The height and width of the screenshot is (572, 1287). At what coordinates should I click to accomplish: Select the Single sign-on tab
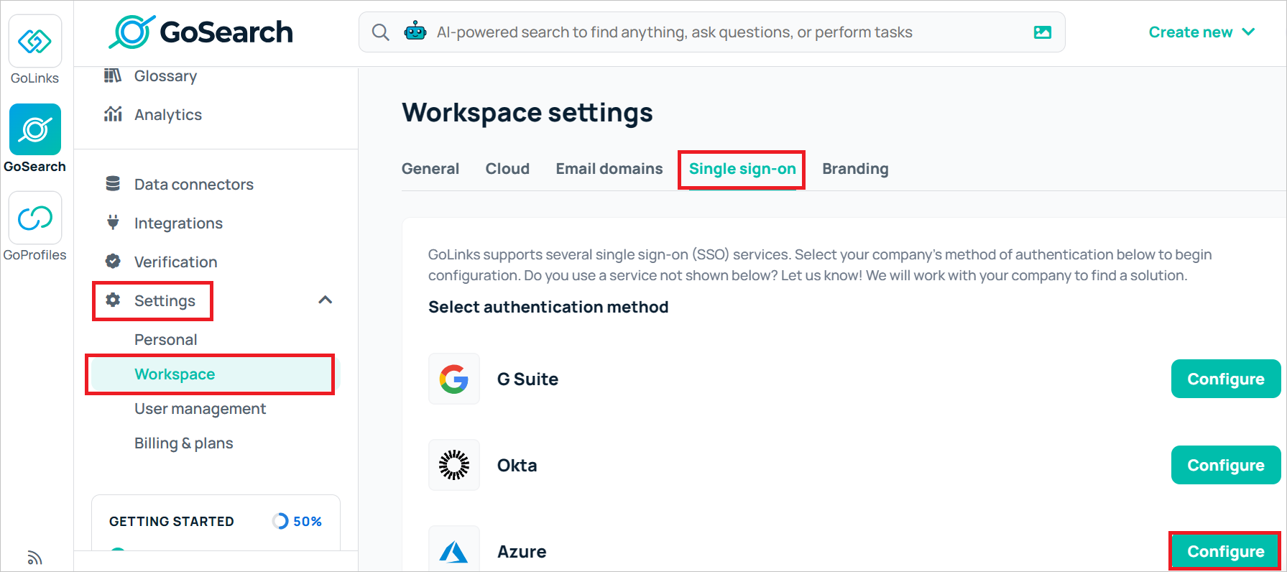742,169
